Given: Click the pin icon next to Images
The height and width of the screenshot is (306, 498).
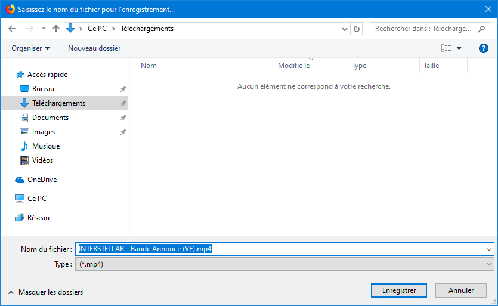Looking at the screenshot, I should click(123, 132).
